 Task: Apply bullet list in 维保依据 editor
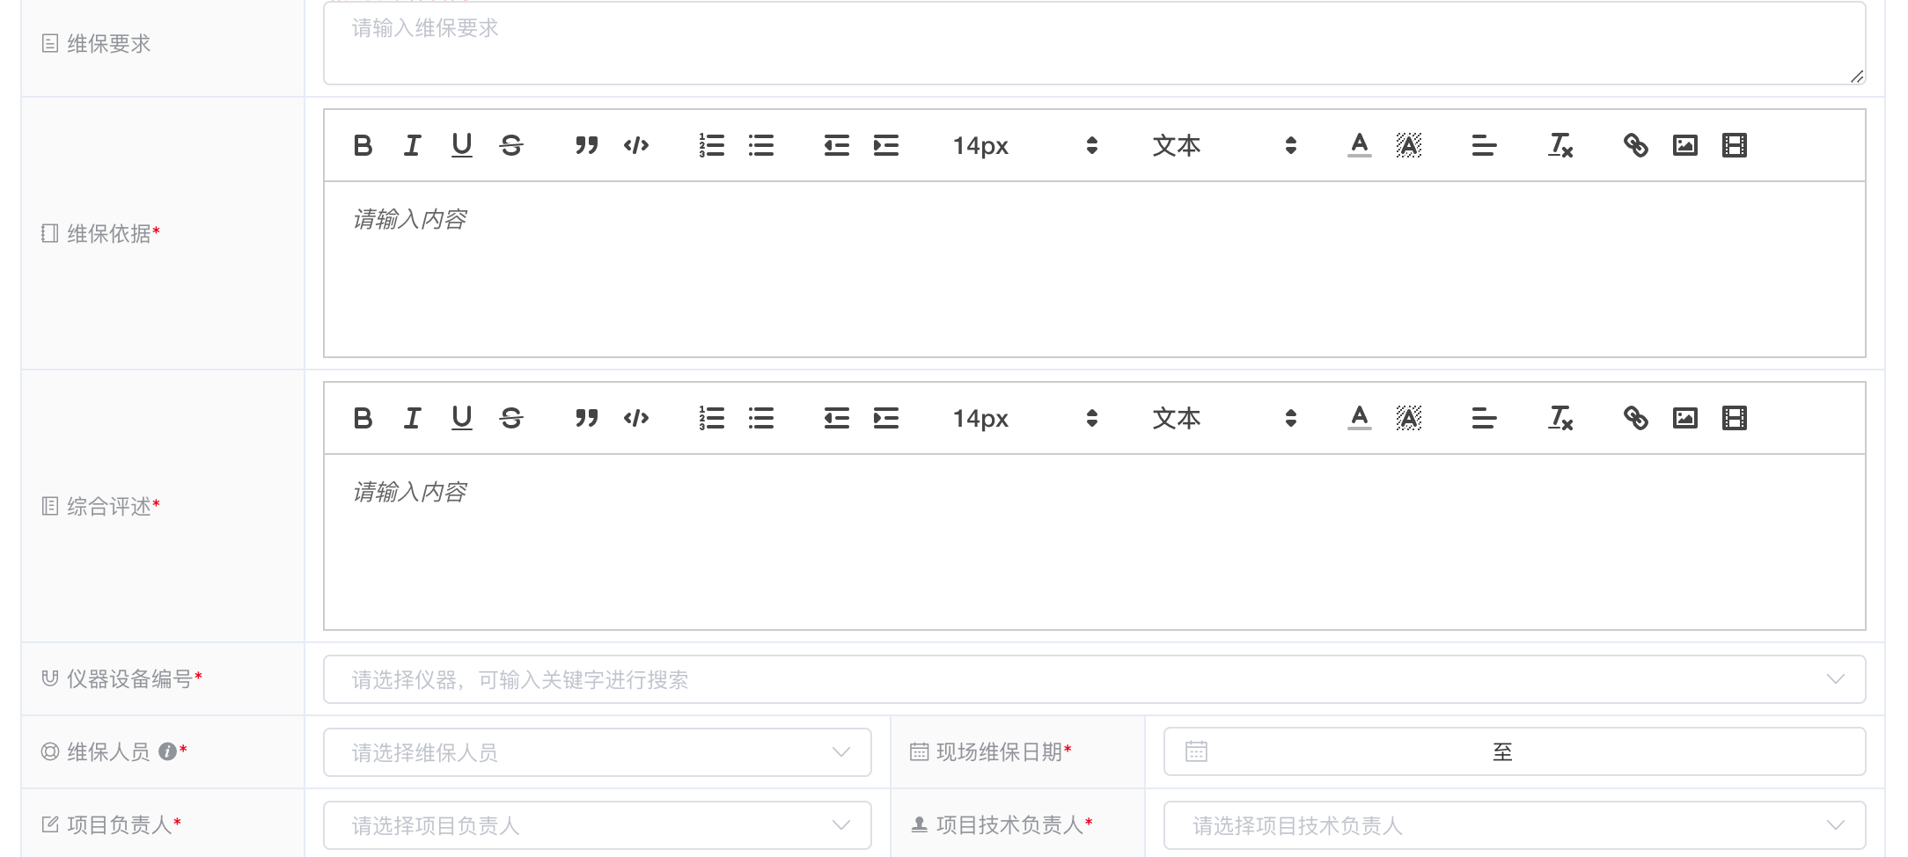pos(760,145)
